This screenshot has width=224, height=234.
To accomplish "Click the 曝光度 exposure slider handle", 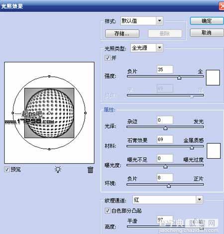I will point(165,166).
